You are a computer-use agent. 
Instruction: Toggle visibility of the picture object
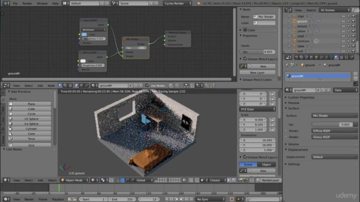point(344,26)
